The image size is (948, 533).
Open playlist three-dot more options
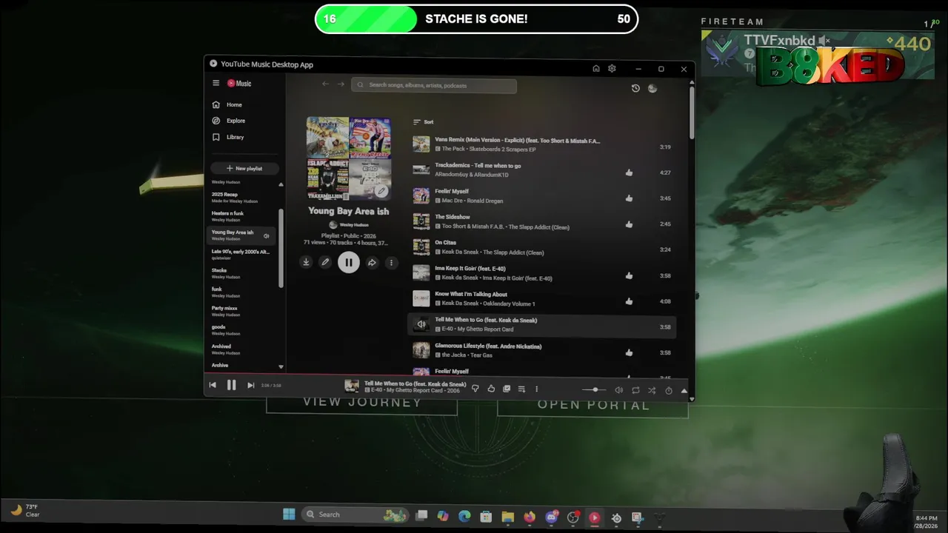(391, 262)
